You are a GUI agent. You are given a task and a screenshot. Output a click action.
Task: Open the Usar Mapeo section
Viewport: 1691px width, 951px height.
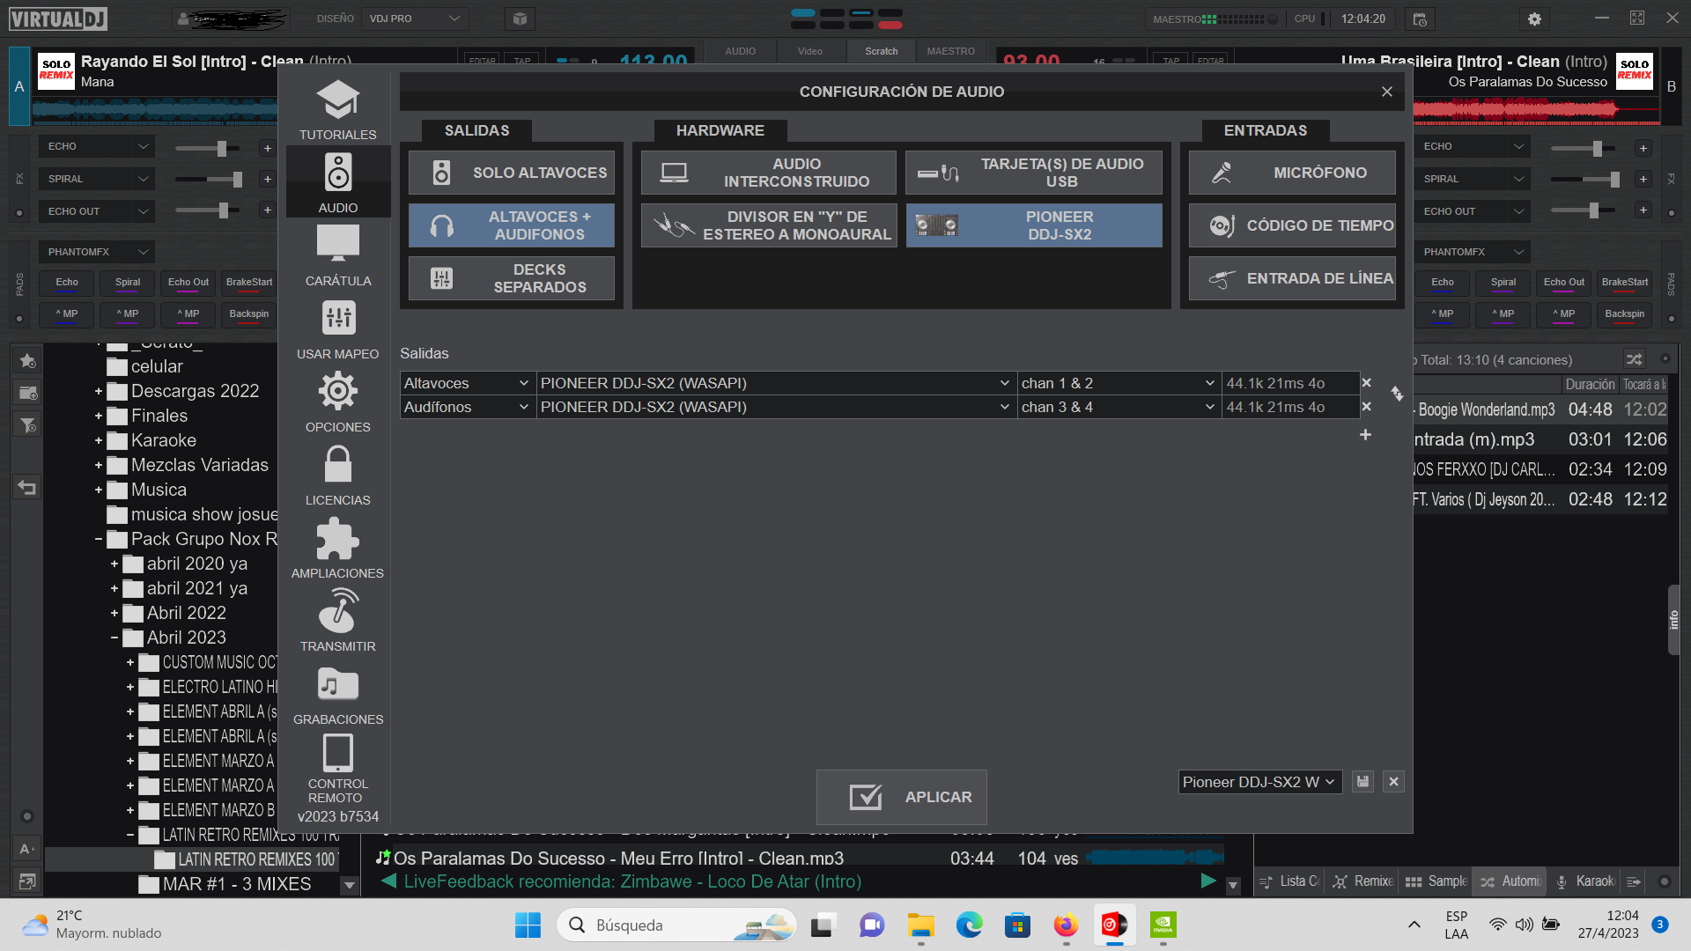point(337,328)
